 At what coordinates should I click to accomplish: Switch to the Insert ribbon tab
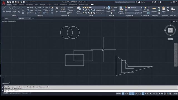pyautogui.click(x=15, y=5)
